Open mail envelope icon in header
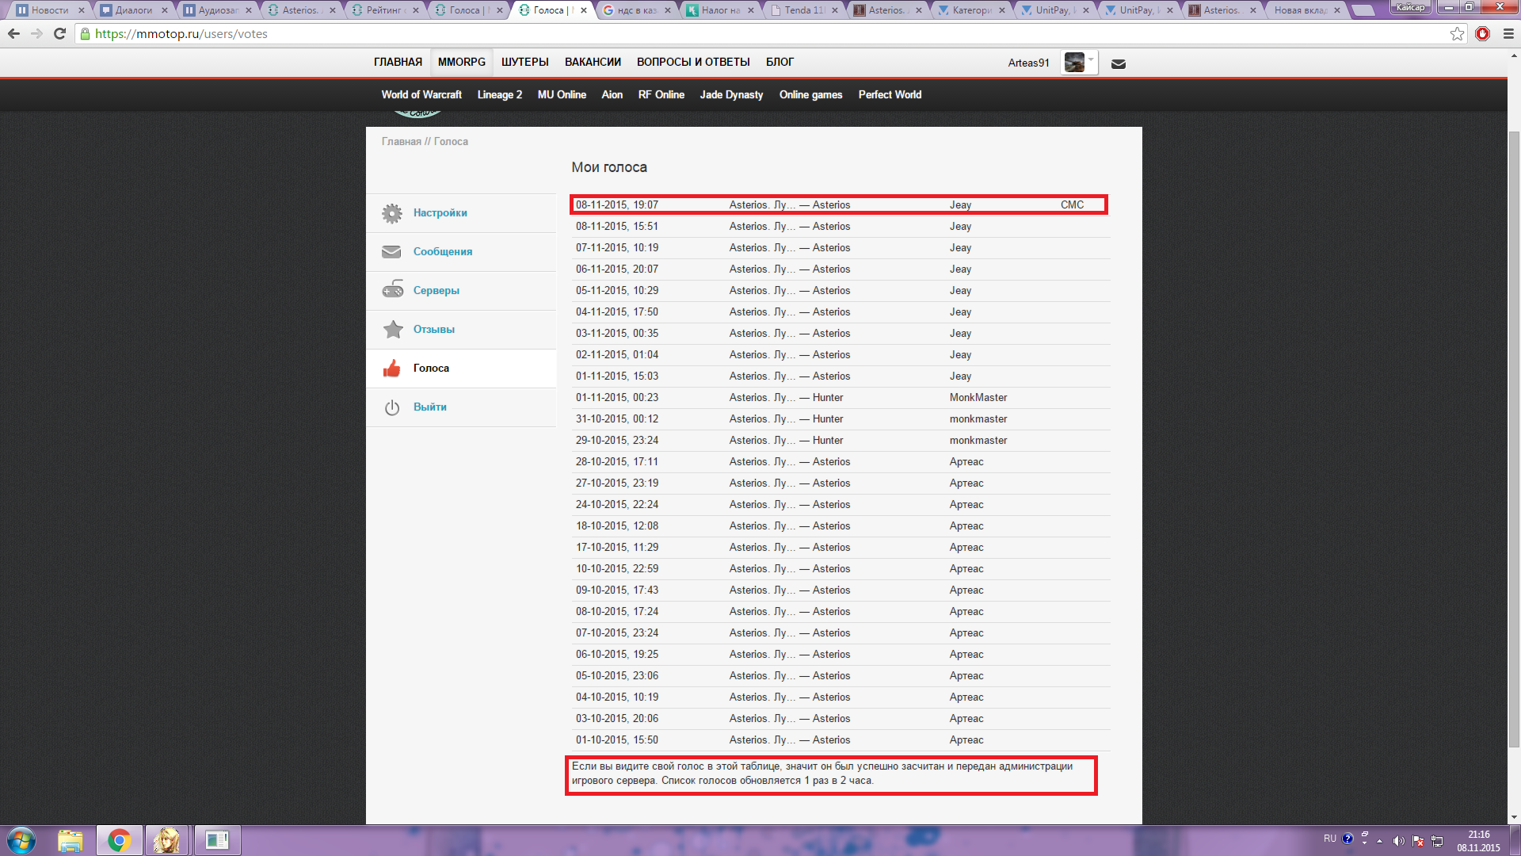1521x856 pixels. click(x=1118, y=64)
